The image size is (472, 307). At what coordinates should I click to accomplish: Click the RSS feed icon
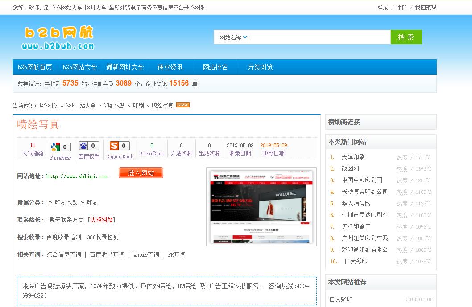tap(182, 105)
